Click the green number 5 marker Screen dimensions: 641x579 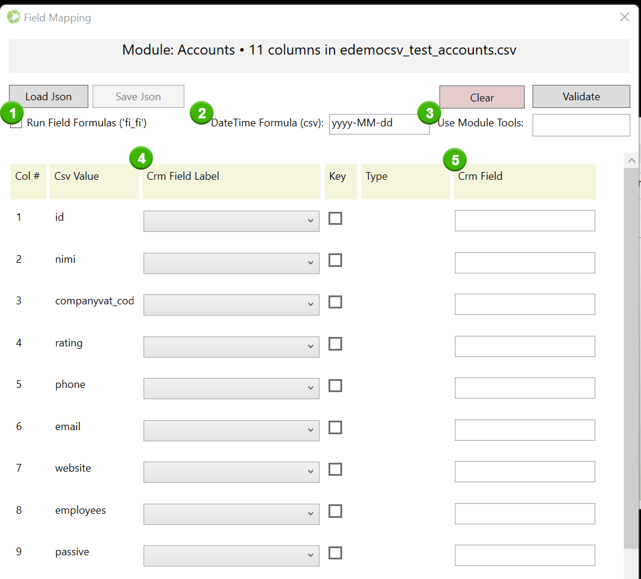click(x=455, y=159)
